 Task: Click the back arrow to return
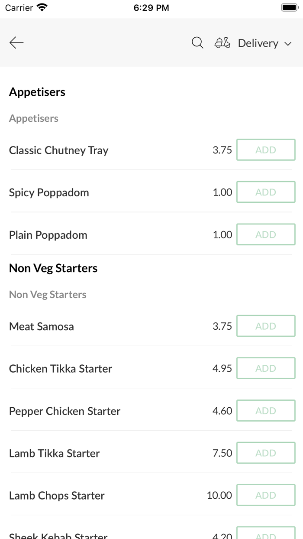click(16, 42)
